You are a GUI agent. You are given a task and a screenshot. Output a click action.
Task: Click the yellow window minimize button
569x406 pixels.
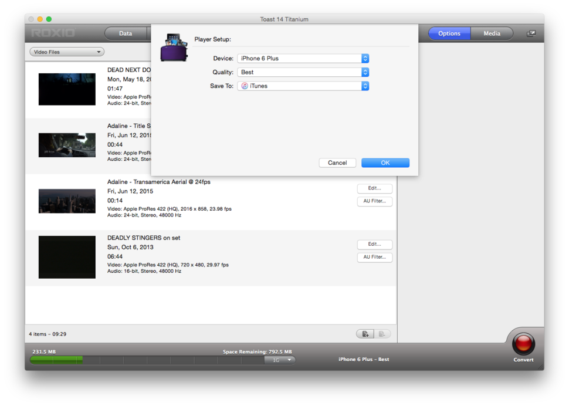click(x=40, y=19)
